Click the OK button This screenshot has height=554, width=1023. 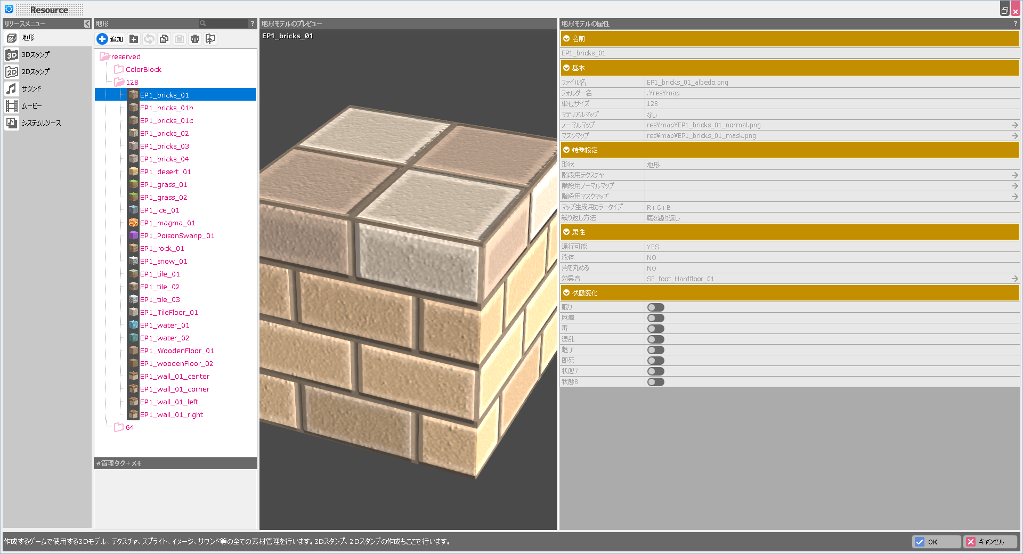pyautogui.click(x=936, y=542)
